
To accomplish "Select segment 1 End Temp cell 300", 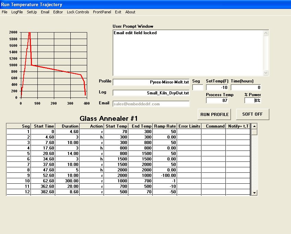I will (140, 131).
